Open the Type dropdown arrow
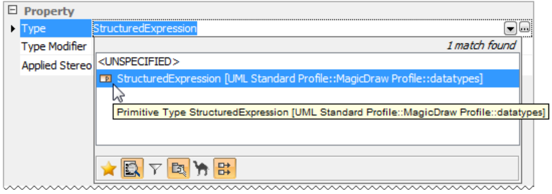The height and width of the screenshot is (194, 552). click(511, 29)
